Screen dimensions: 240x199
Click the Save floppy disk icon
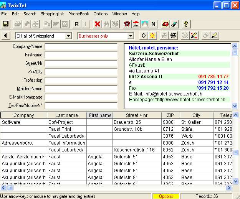pos(6,24)
